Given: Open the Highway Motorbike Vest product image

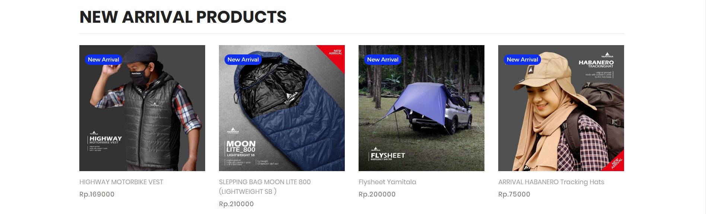Looking at the screenshot, I should point(142,108).
